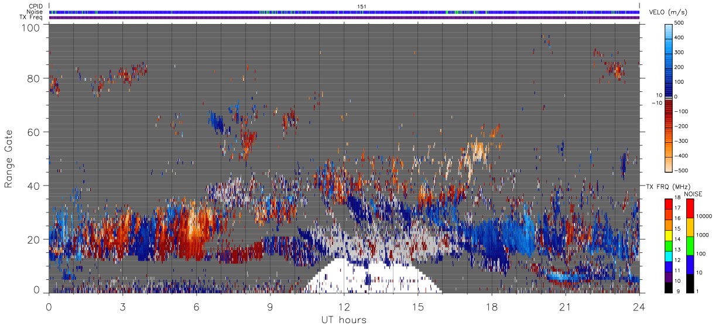The image size is (719, 332).
Task: Click the CPID label at top left
Action: coord(36,6)
